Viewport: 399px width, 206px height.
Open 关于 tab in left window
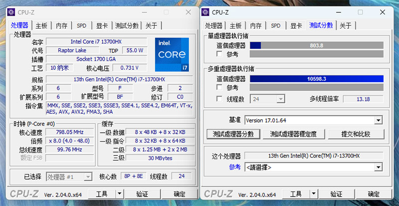152,25
